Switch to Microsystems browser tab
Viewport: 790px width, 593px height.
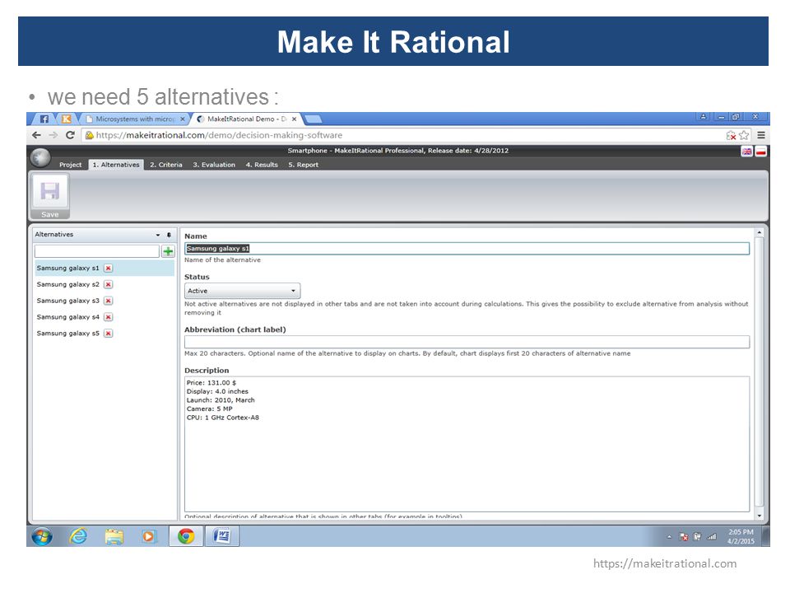(x=134, y=119)
